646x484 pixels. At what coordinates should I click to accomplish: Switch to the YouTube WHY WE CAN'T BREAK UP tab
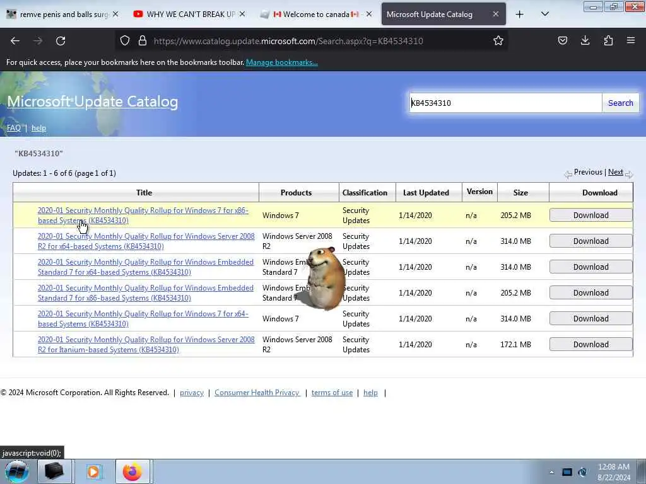[189, 14]
